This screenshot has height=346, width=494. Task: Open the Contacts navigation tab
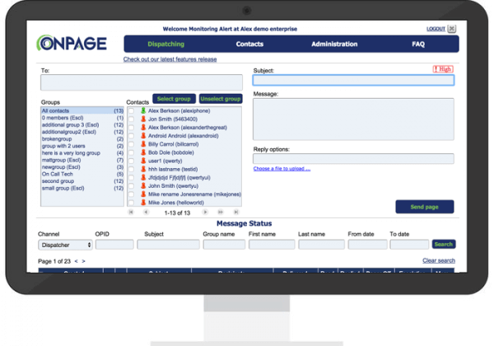click(x=249, y=44)
